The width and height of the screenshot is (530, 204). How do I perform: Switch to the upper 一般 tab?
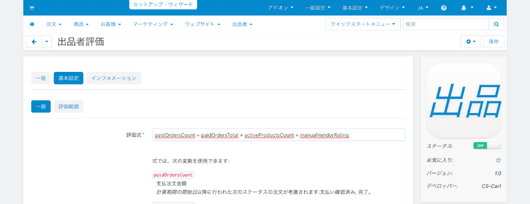41,78
